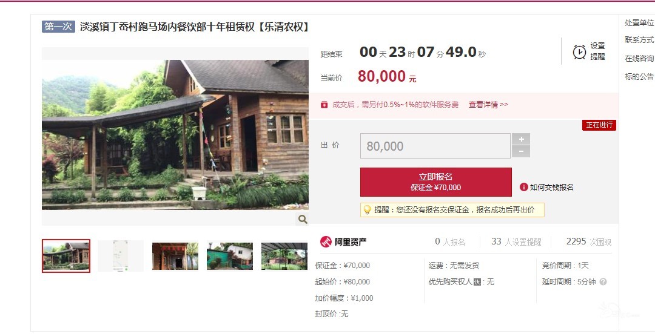Click the 优 badge icon beside 优先购买权人
The width and height of the screenshot is (655, 334).
pyautogui.click(x=477, y=283)
